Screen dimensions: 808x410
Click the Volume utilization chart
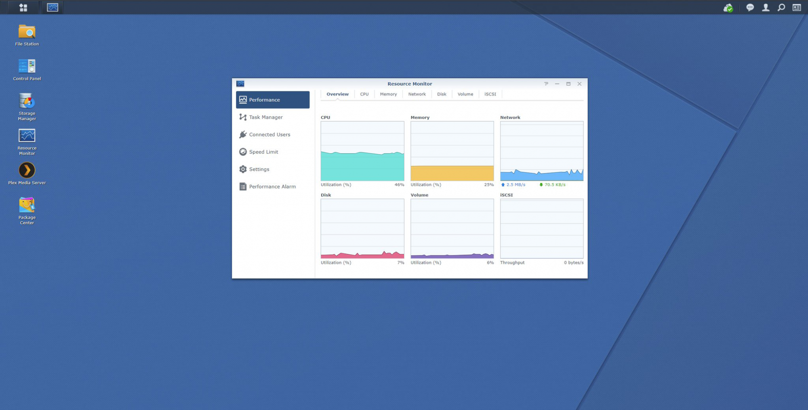tap(452, 228)
